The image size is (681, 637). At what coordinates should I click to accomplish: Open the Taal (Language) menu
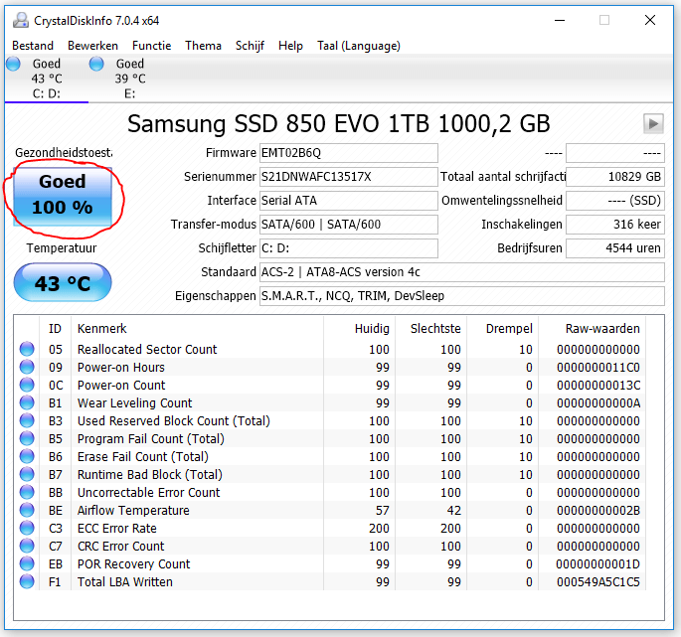click(359, 46)
